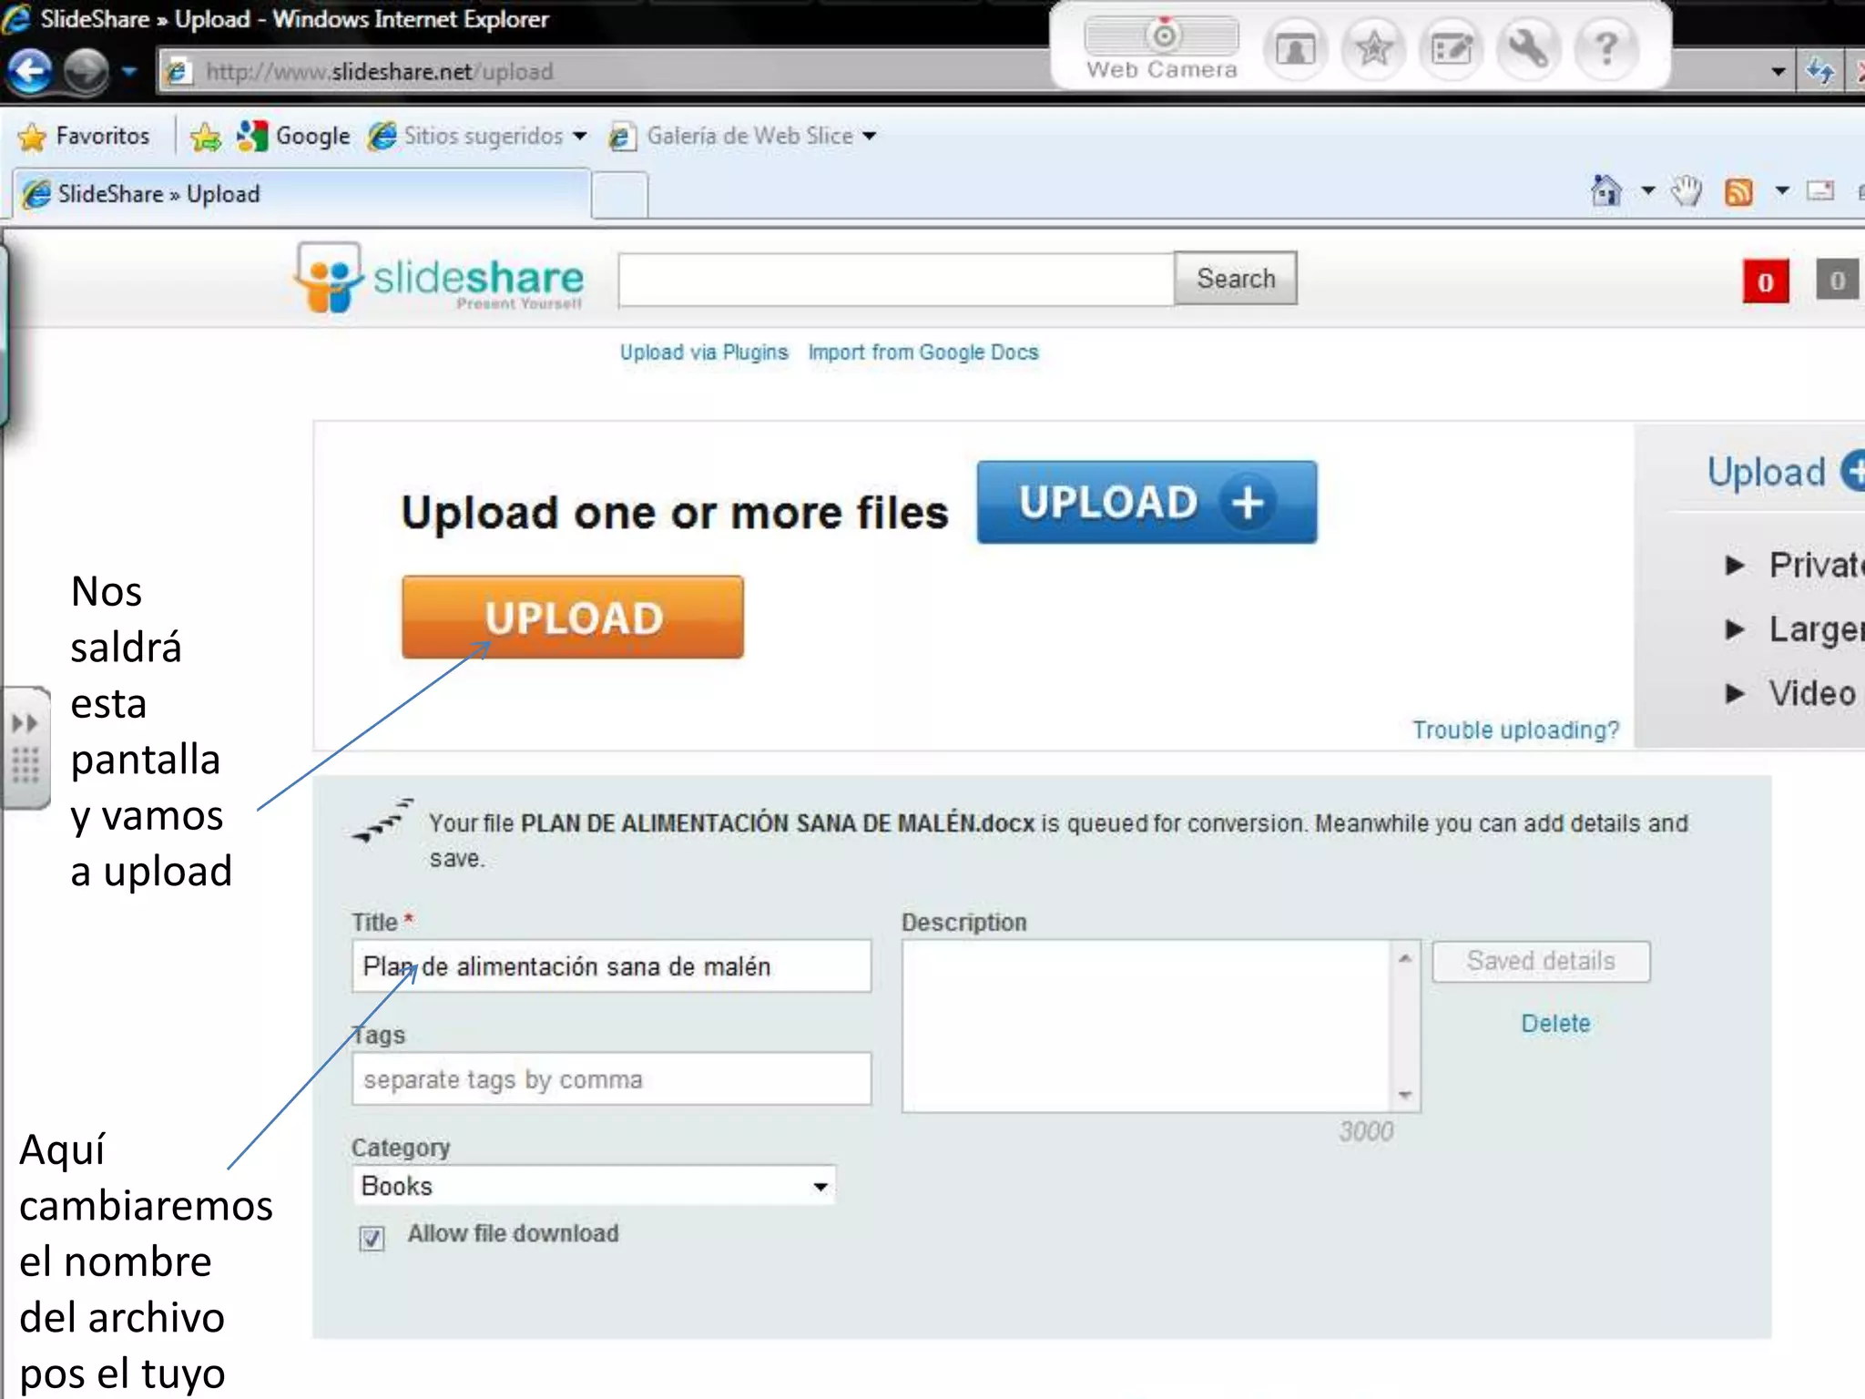
Task: Open the red notifications counter badge
Action: [1765, 282]
